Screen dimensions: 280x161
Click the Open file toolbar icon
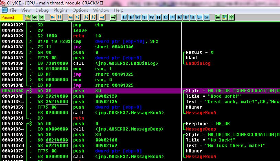click(x=28, y=17)
